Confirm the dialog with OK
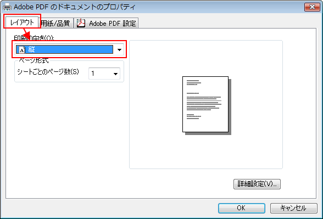Screen dimensions: 323x219 pyautogui.click(x=242, y=208)
